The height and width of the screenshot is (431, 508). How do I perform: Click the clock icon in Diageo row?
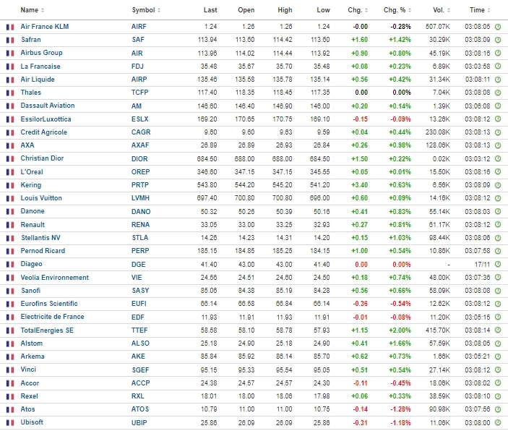pos(498,264)
